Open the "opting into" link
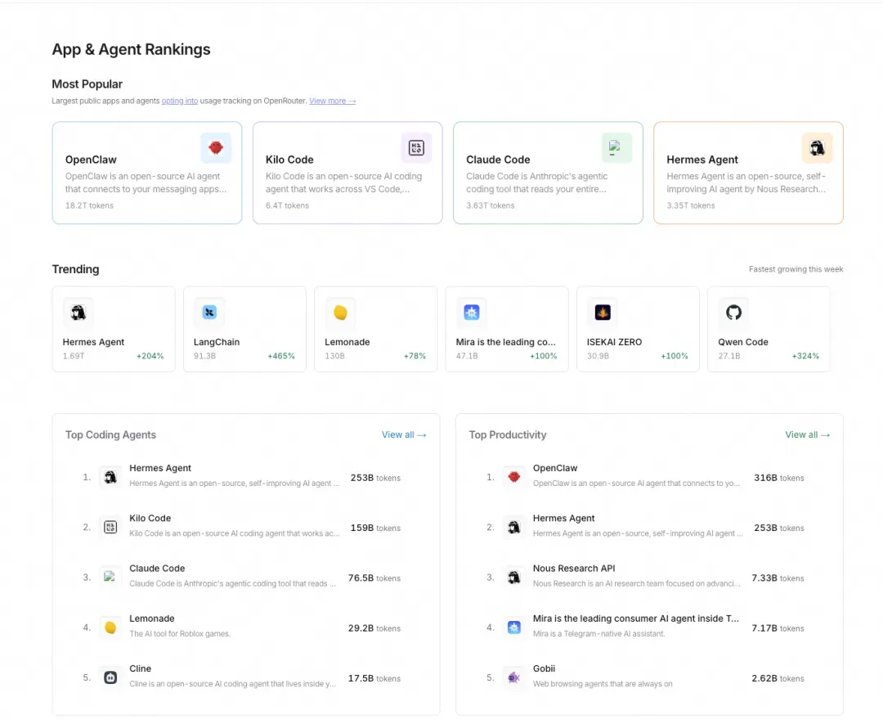The height and width of the screenshot is (720, 883). click(179, 101)
